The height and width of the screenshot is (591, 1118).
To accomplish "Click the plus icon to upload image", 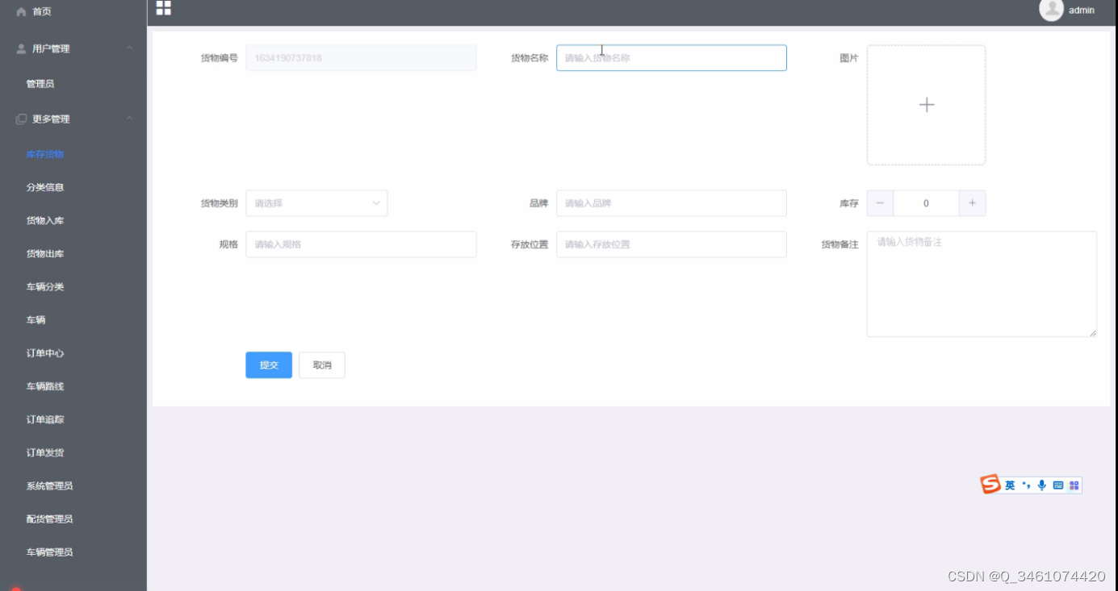I will pyautogui.click(x=927, y=105).
